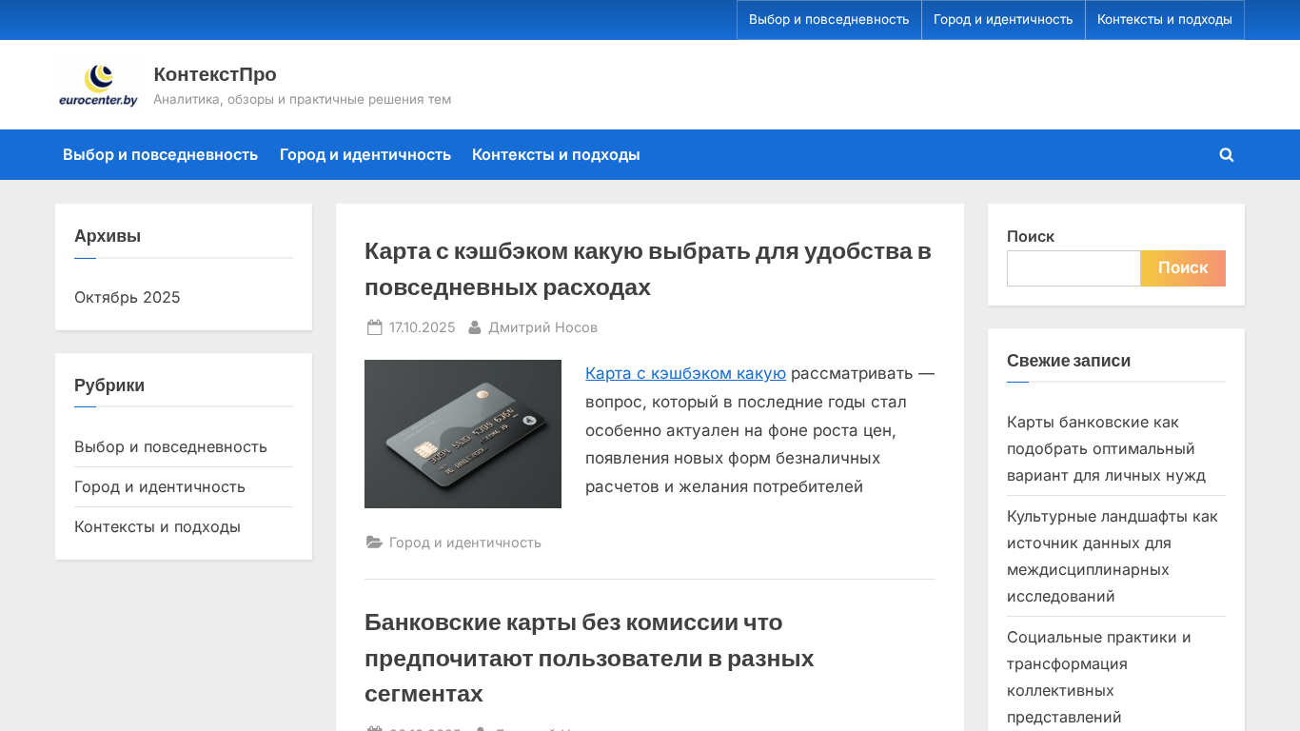Image resolution: width=1300 pixels, height=731 pixels.
Task: Click the orange Поиск submit button
Action: click(1183, 268)
